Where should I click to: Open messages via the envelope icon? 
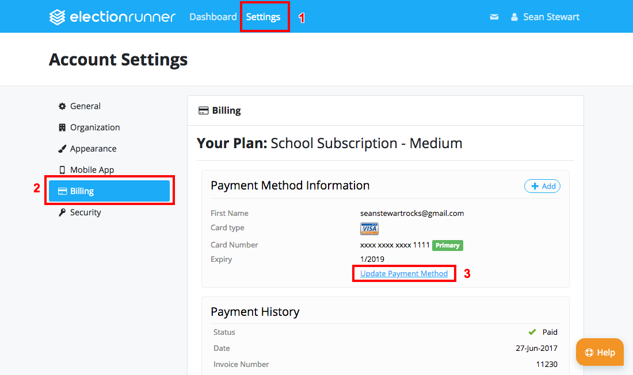(x=494, y=17)
